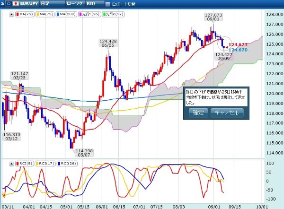
Task: Click the 114.000 price axis label
Action: coord(275,153)
